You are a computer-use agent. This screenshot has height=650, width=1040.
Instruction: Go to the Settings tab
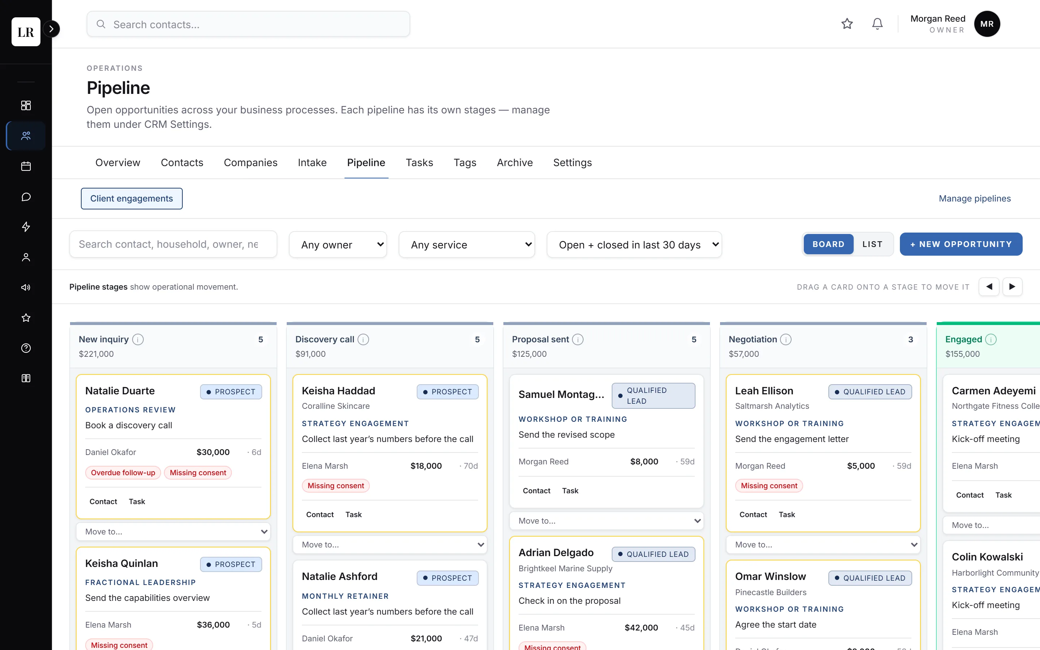[572, 162]
